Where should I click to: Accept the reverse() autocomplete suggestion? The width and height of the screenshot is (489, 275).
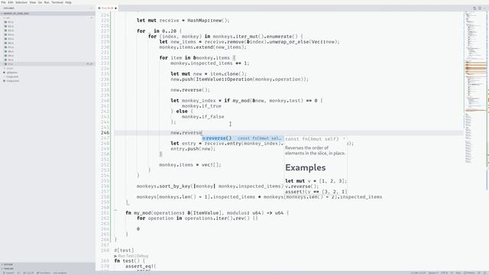pyautogui.click(x=243, y=138)
